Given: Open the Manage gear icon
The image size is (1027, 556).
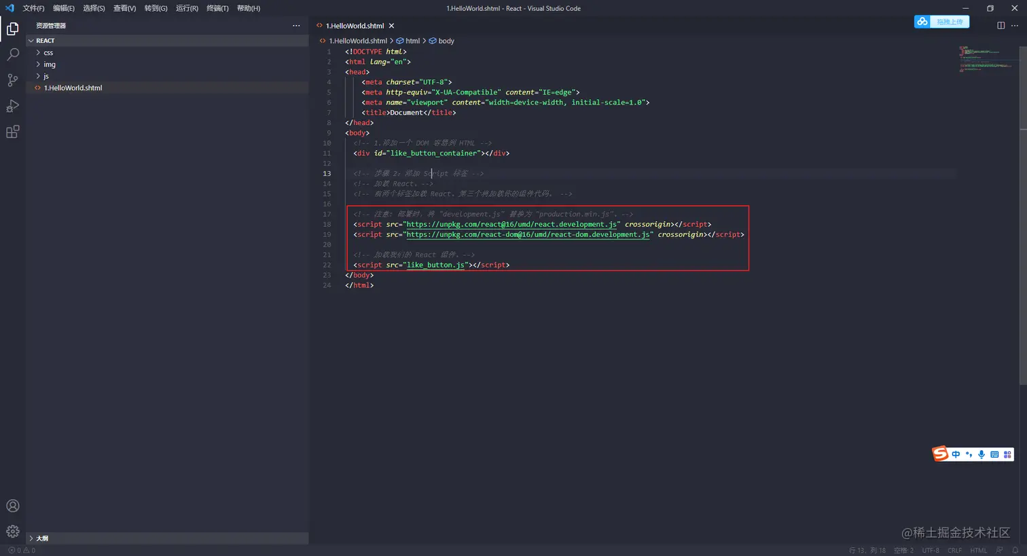Looking at the screenshot, I should [x=12, y=532].
